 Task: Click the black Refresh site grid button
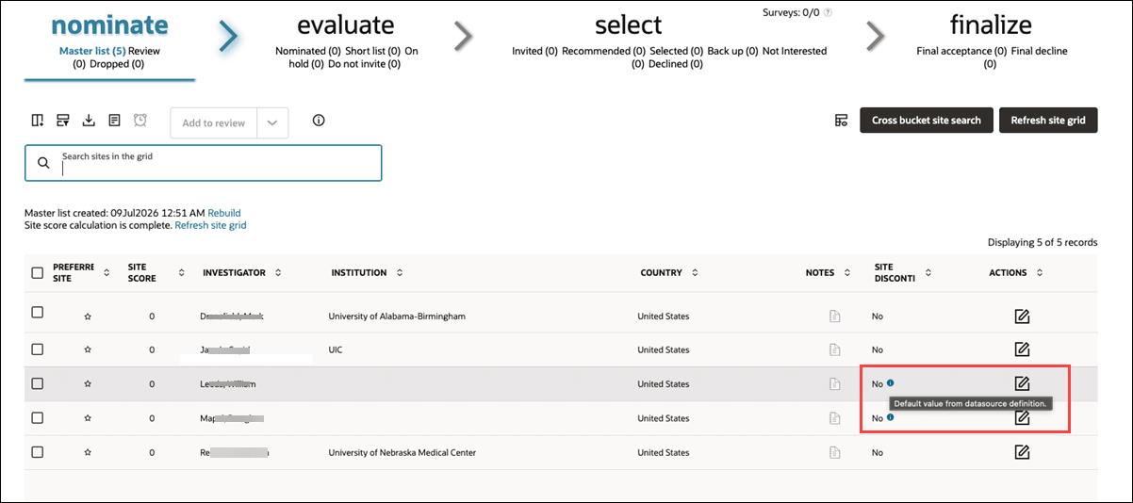click(x=1048, y=121)
